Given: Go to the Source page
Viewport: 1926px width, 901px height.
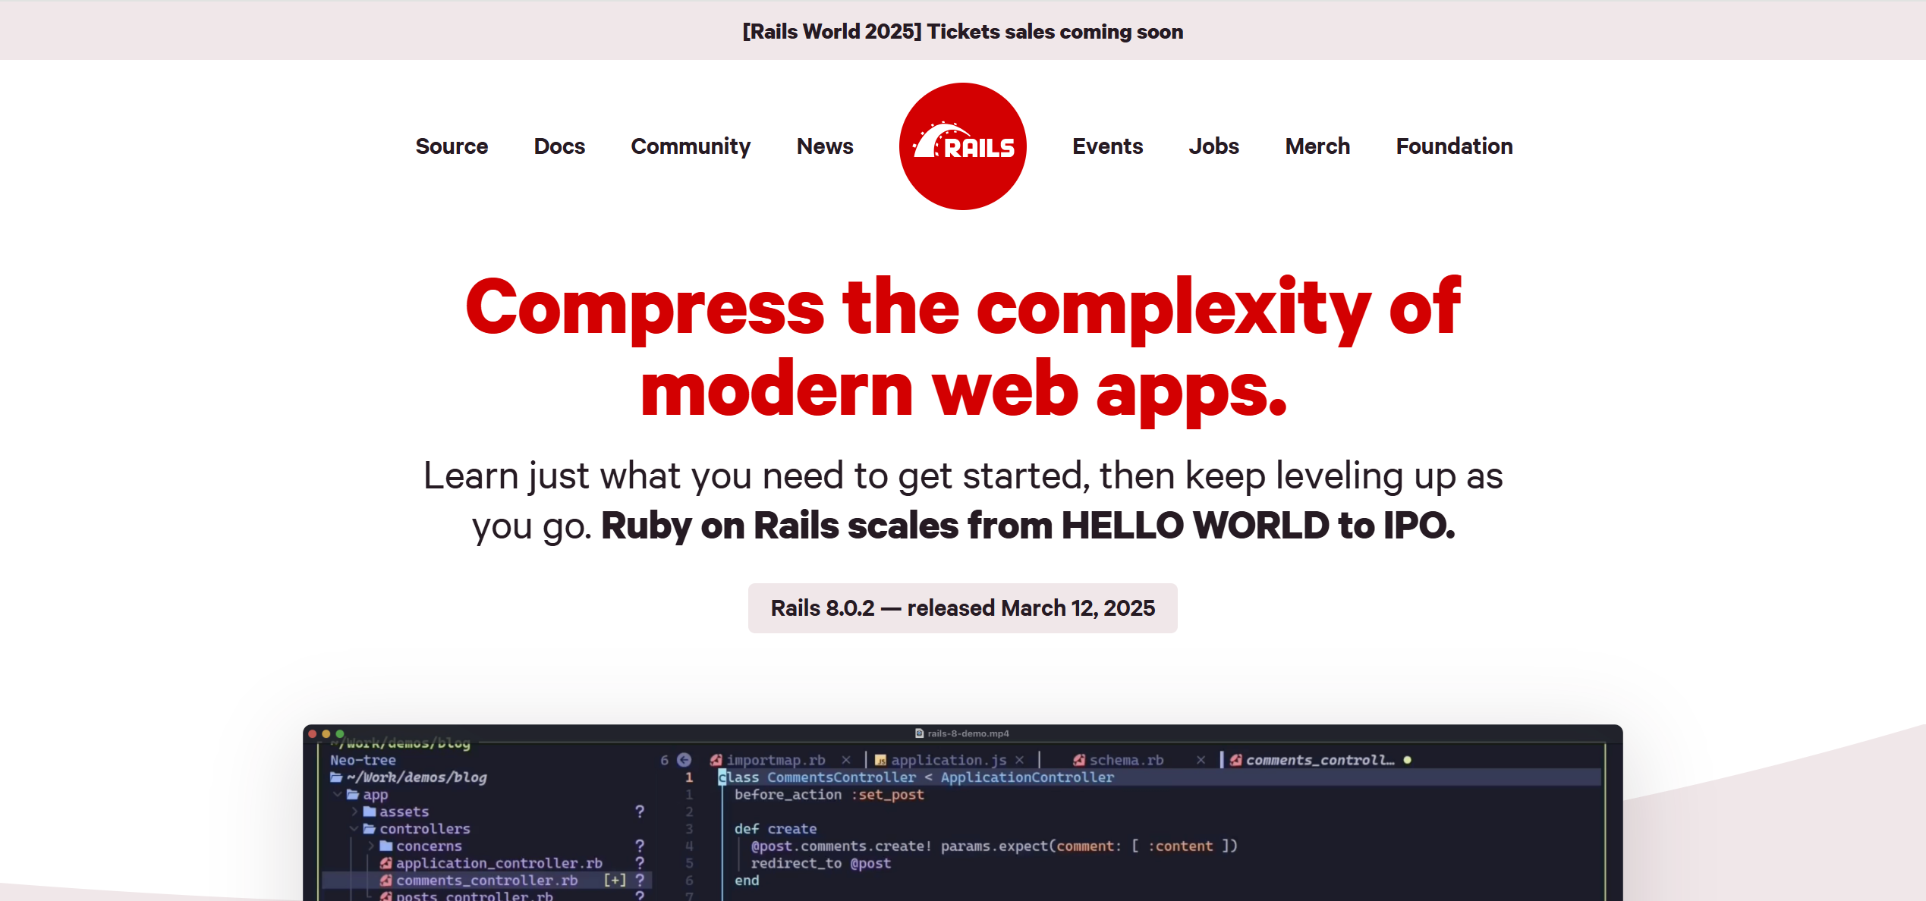Looking at the screenshot, I should [x=452, y=146].
